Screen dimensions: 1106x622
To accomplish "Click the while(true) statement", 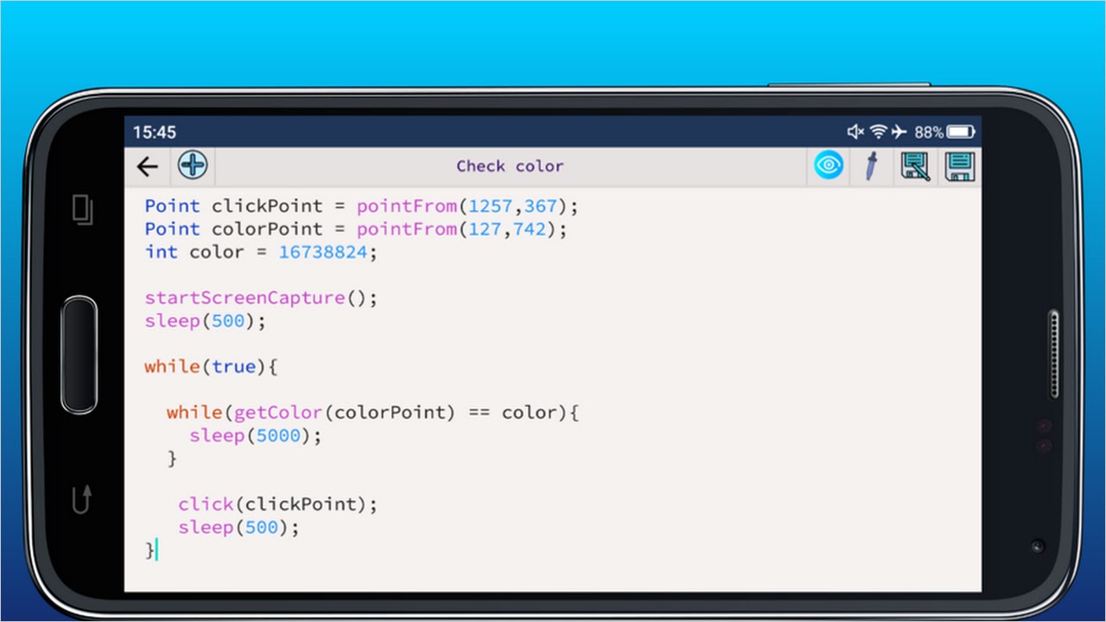I will [x=210, y=367].
